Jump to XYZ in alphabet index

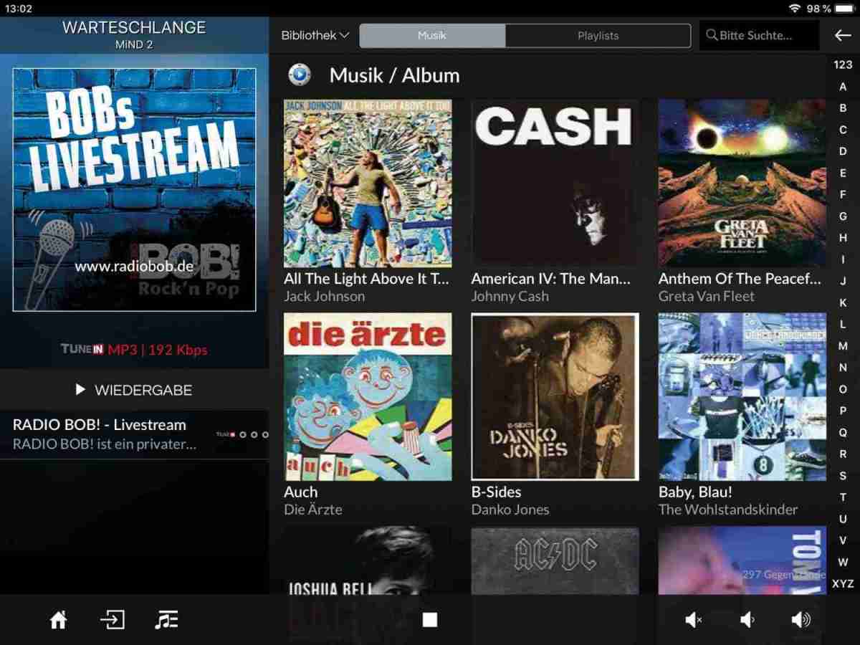pos(843,583)
